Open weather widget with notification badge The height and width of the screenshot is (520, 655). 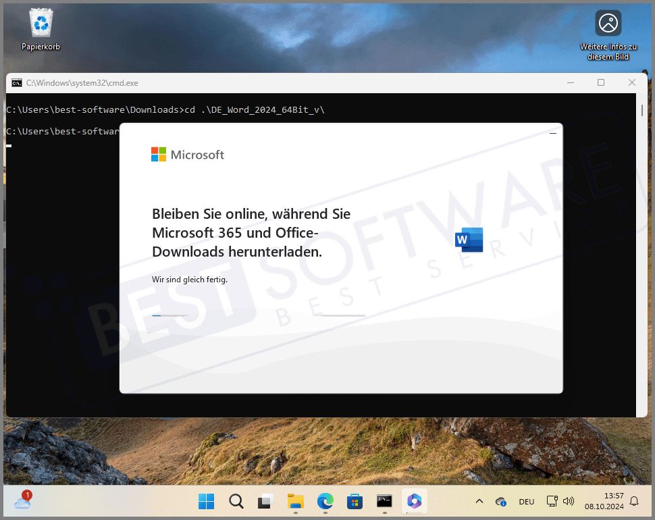coord(23,500)
